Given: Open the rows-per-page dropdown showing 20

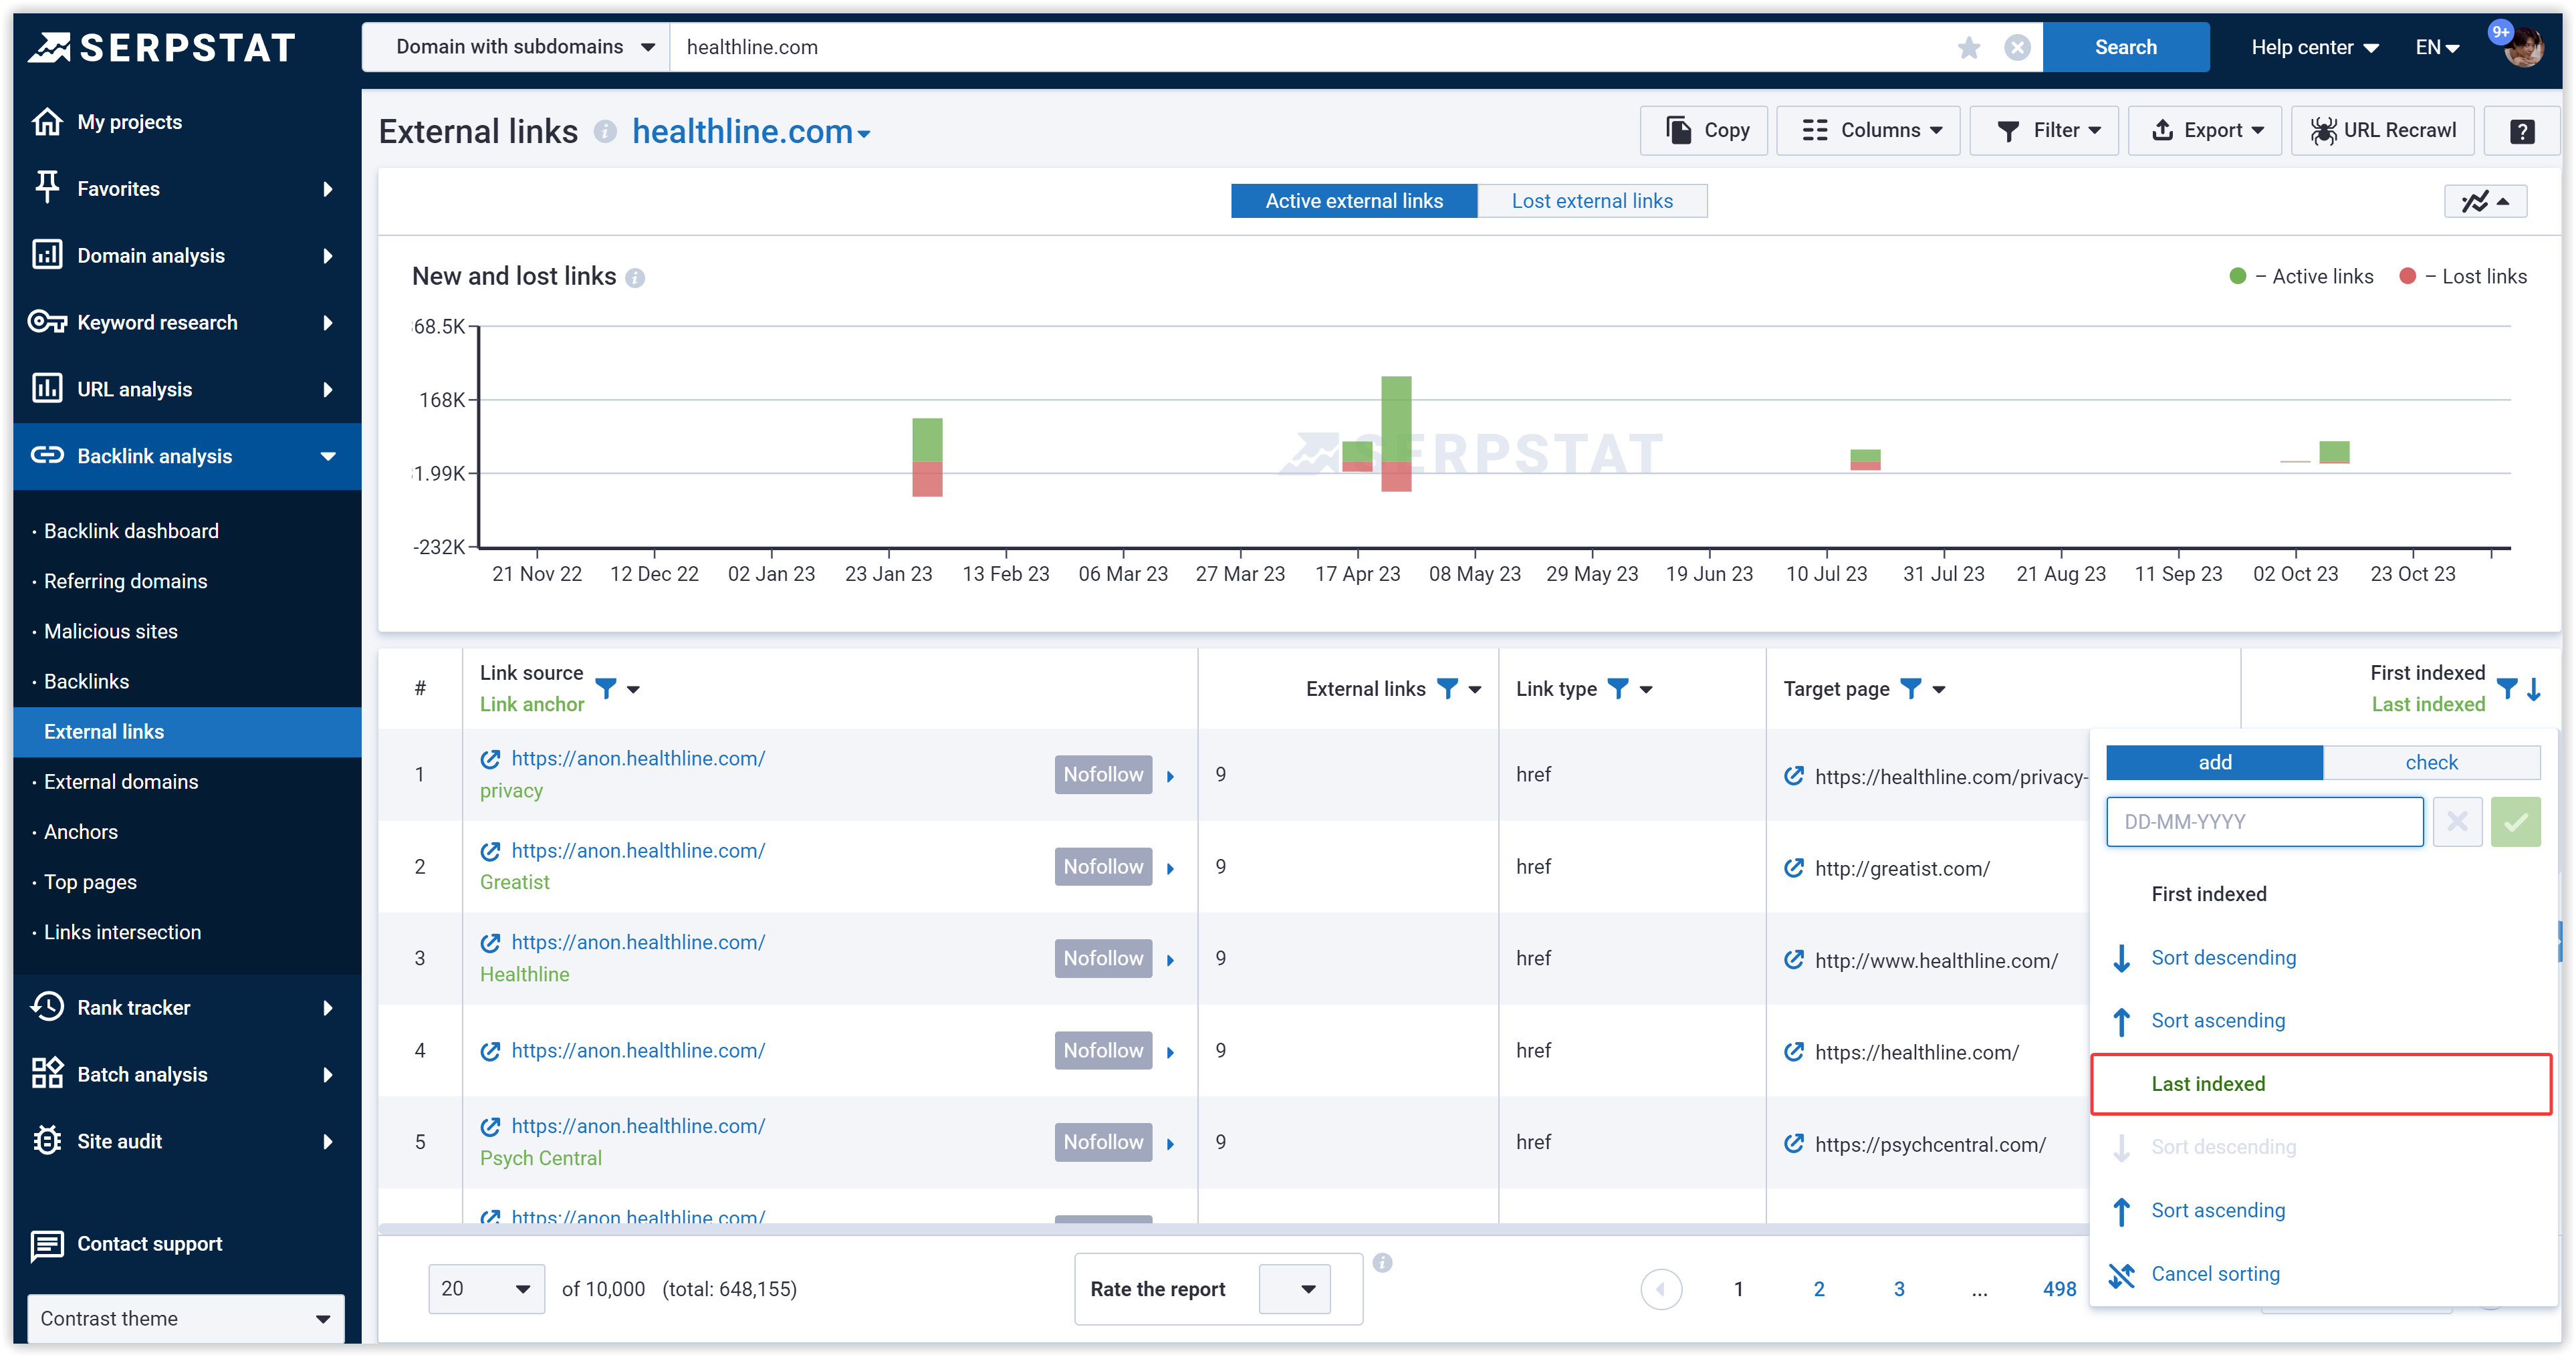Looking at the screenshot, I should pyautogui.click(x=486, y=1289).
